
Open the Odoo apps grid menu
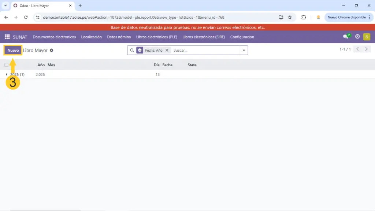pyautogui.click(x=7, y=37)
